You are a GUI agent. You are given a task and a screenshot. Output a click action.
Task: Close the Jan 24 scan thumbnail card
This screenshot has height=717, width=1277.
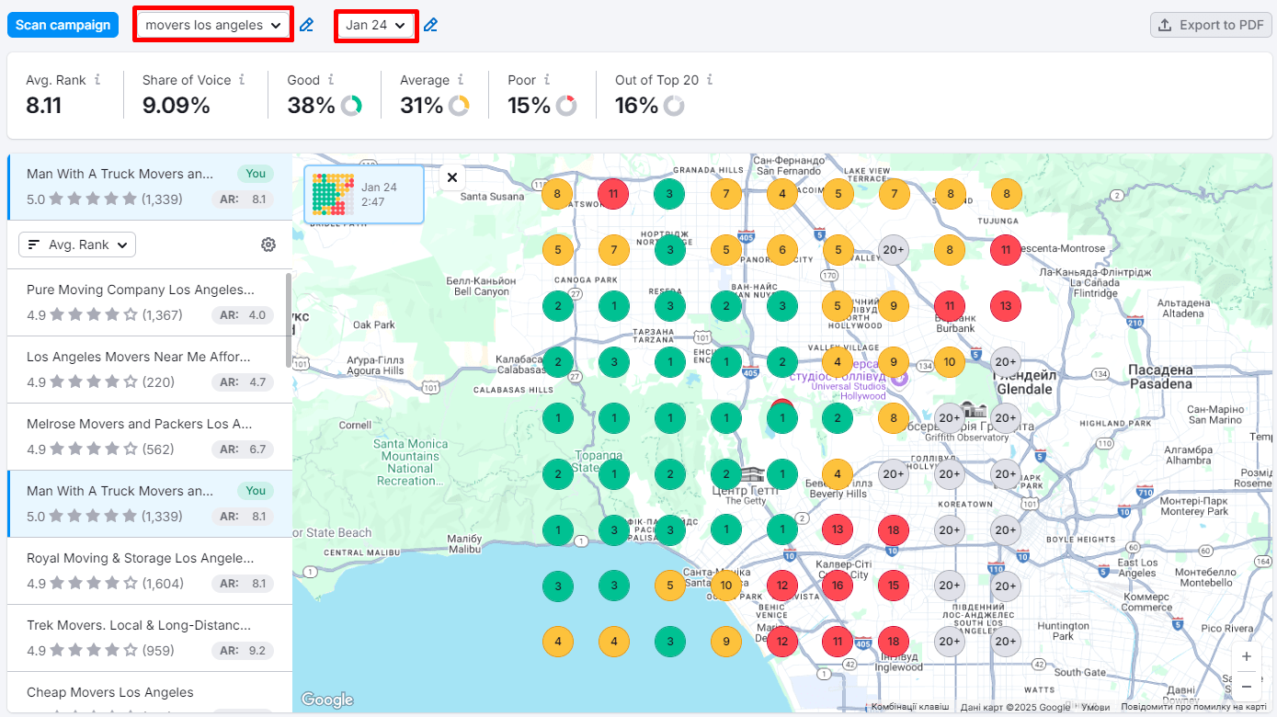pyautogui.click(x=451, y=177)
